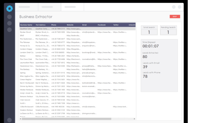Viewport: 222px width, 123px height.
Task: Click email hello@thebarba... cell
Action: 89,69
